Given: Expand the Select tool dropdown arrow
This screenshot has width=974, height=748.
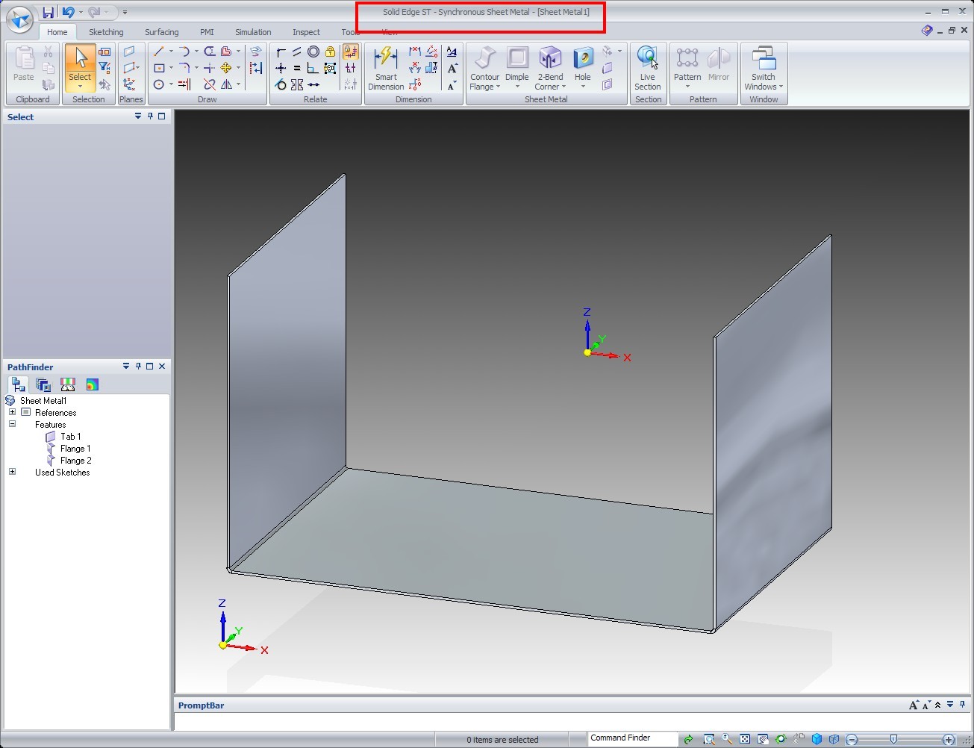Looking at the screenshot, I should (80, 87).
